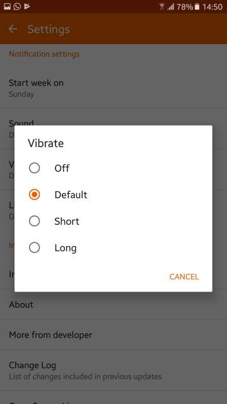The width and height of the screenshot is (227, 404).
Task: Open the Change Log entry
Action: pos(113,371)
